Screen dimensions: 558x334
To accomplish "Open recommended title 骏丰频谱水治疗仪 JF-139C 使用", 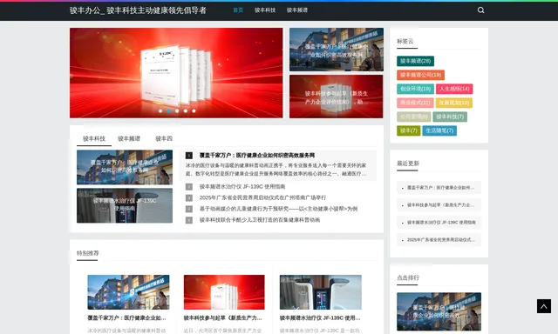I will pos(320,318).
